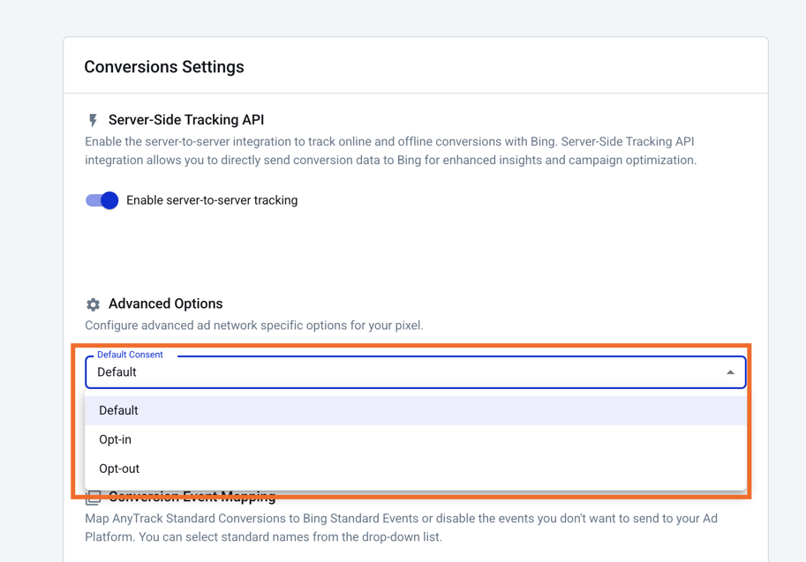This screenshot has width=806, height=562.
Task: Click the Server-Side Tracking lightning icon
Action: pos(93,120)
